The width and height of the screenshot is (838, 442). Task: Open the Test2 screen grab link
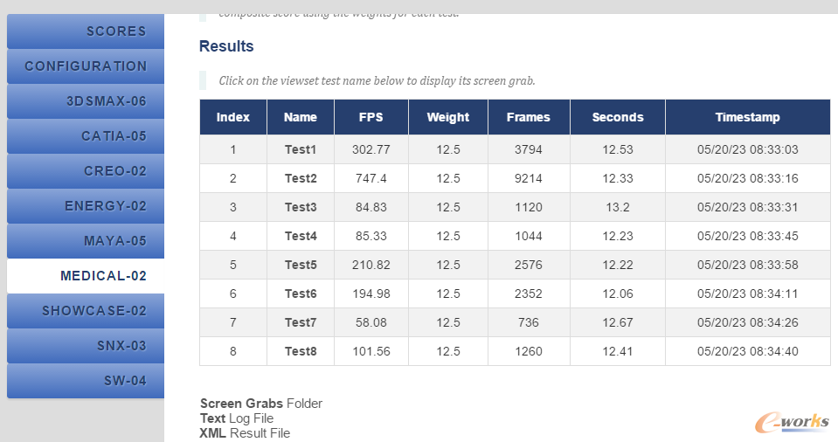click(301, 178)
